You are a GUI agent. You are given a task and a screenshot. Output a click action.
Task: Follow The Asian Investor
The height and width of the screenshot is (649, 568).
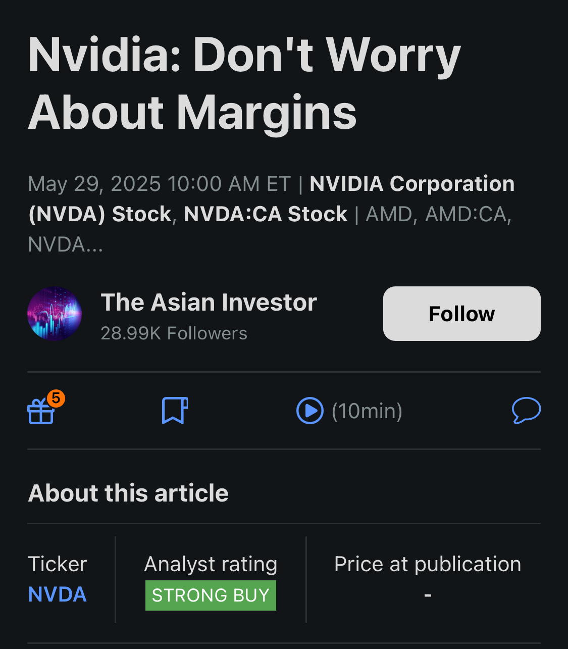click(x=461, y=314)
